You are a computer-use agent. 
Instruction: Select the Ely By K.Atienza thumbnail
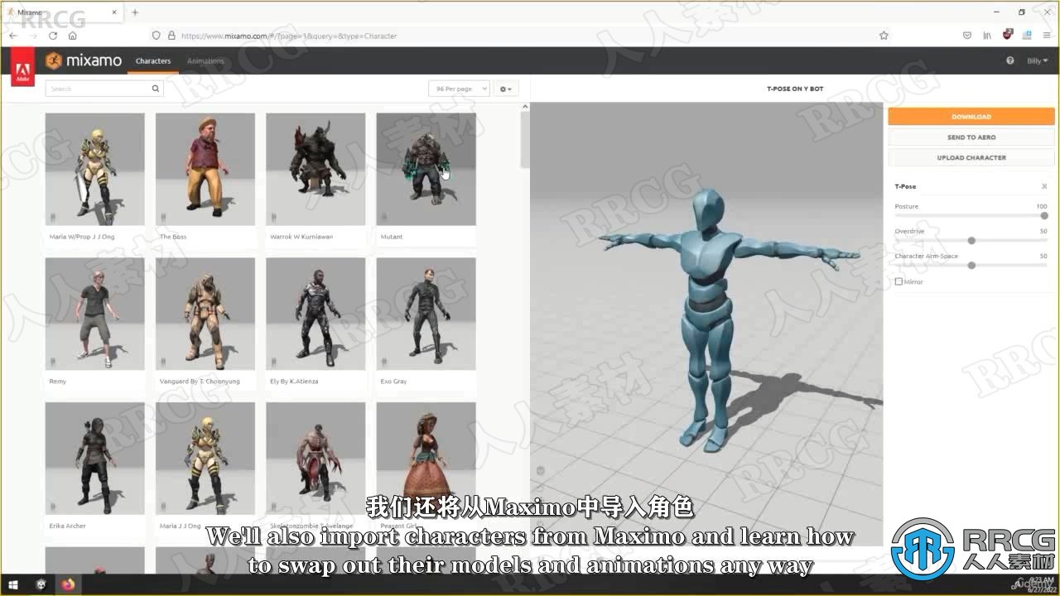click(x=315, y=314)
